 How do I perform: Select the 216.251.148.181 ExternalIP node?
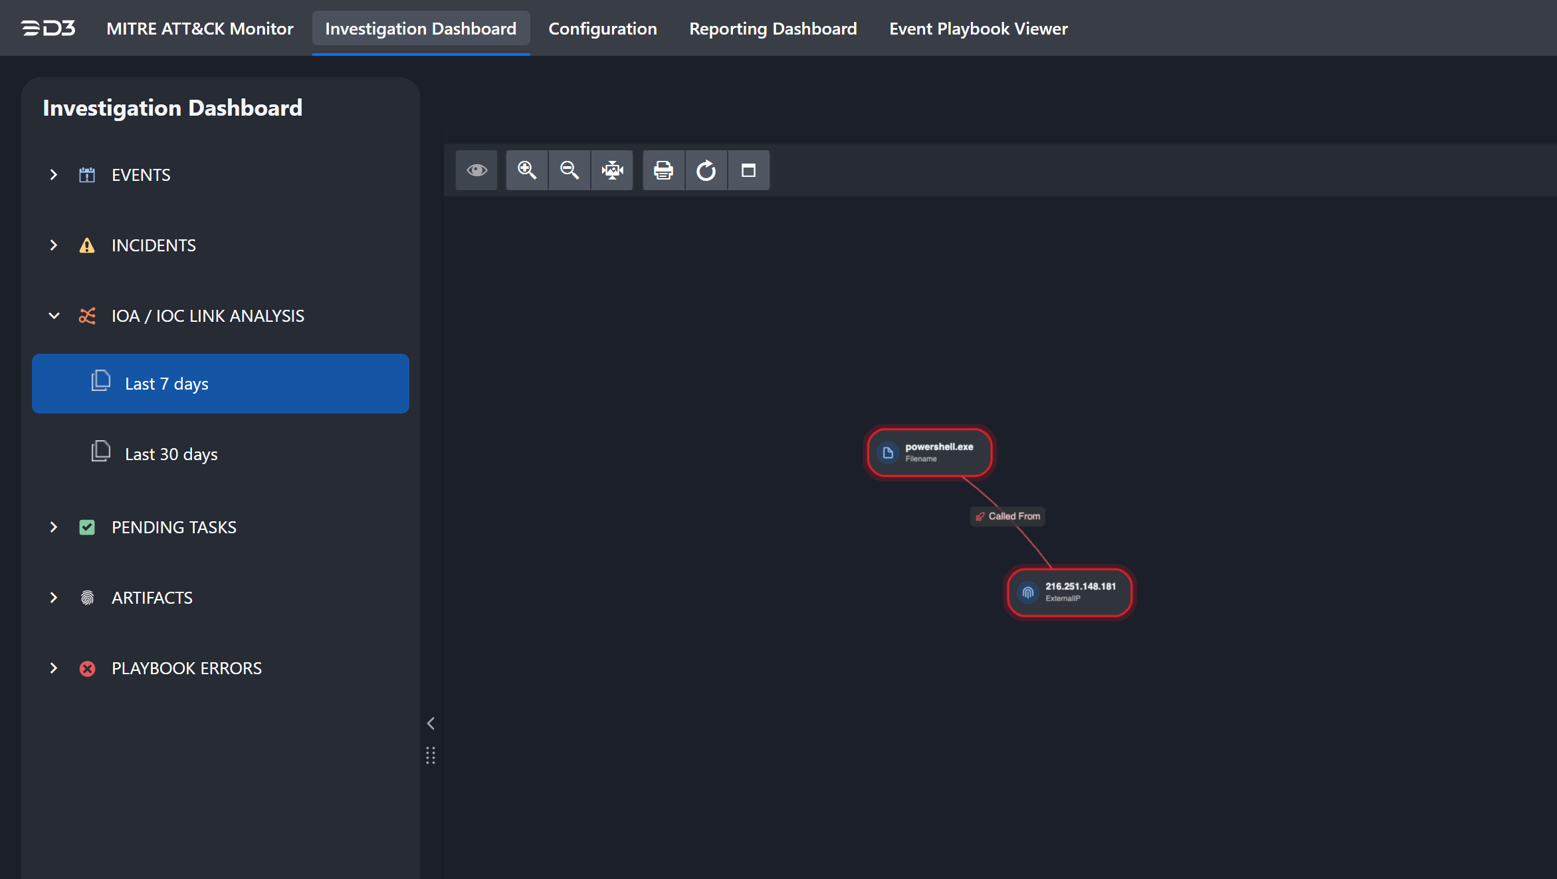[1069, 592]
